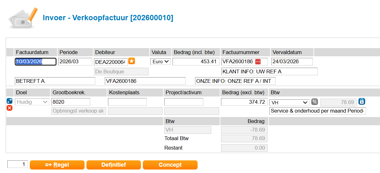Click the Regel button to add line
This screenshot has height=173, width=380.
click(x=57, y=165)
